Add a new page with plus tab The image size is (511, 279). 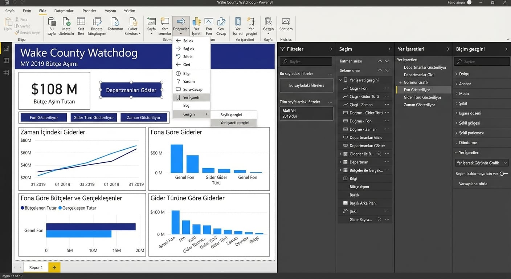(x=54, y=267)
